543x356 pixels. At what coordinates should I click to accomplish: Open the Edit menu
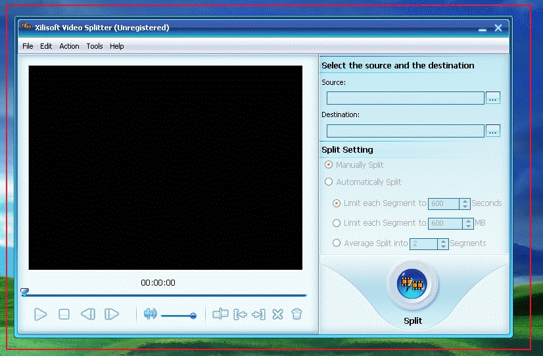click(46, 46)
